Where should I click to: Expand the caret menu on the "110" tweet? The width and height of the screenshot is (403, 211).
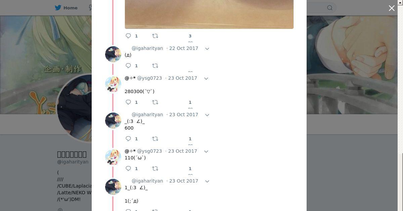(x=206, y=151)
